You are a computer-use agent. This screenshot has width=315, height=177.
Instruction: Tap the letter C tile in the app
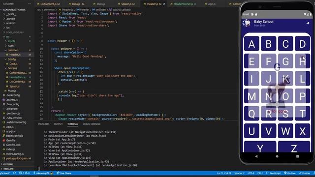[285, 44]
